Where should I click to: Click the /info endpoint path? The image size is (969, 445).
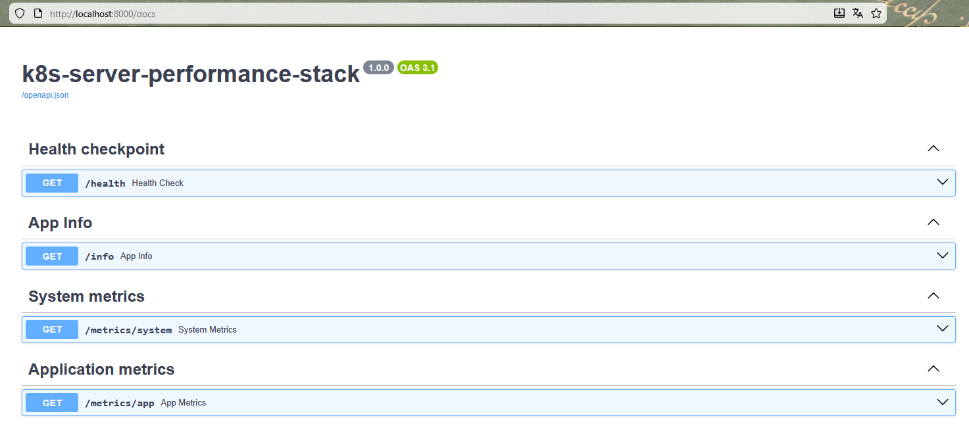[99, 256]
